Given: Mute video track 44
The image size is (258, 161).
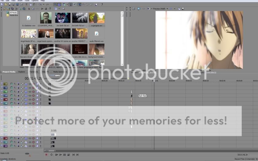Looking at the screenshot, I should (37, 84).
